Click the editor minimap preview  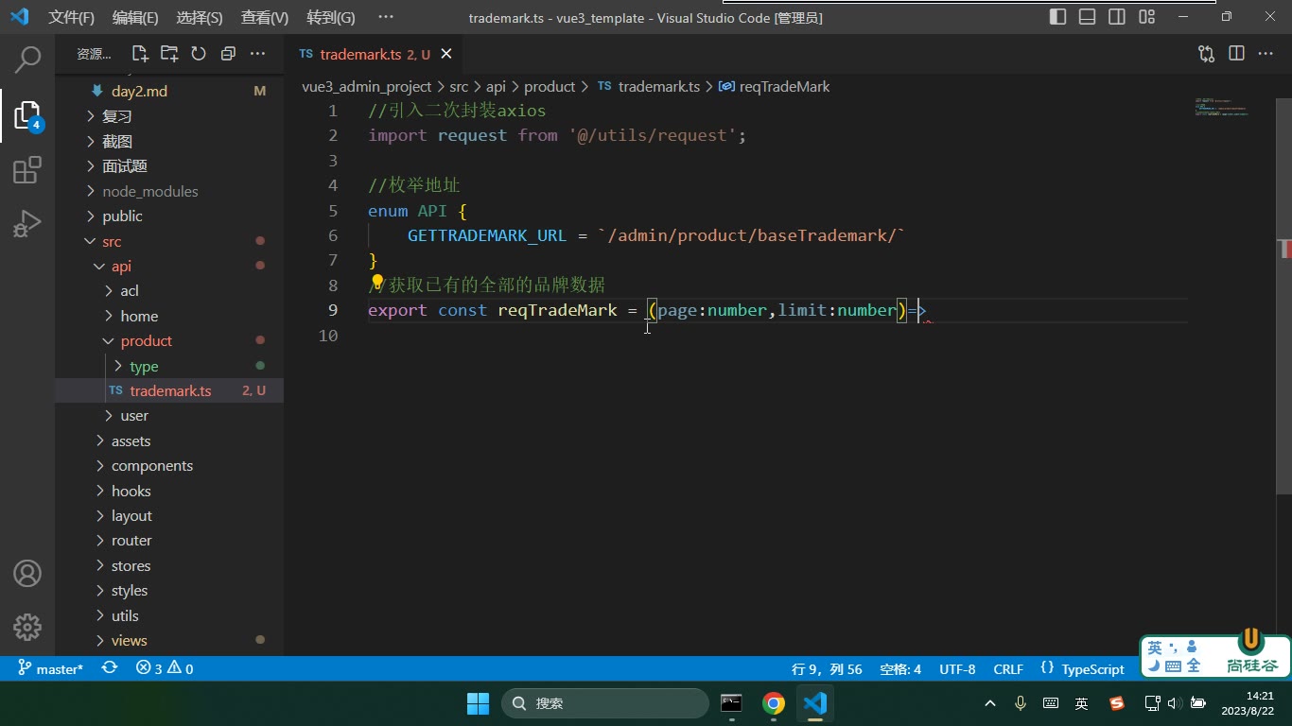pos(1222,107)
